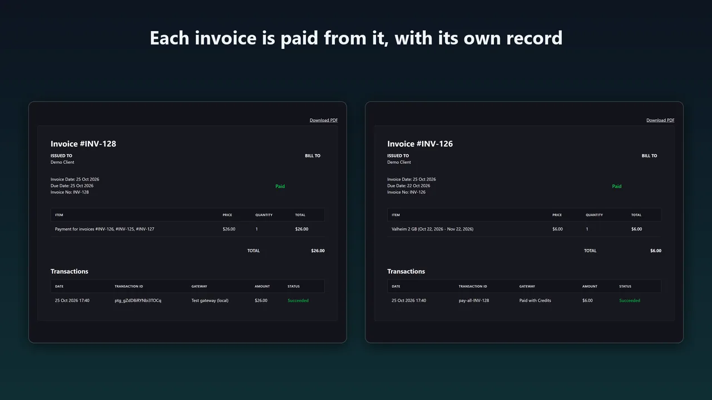The height and width of the screenshot is (400, 712).
Task: Click GATEWAY column header in INV-126
Action: [x=527, y=287]
